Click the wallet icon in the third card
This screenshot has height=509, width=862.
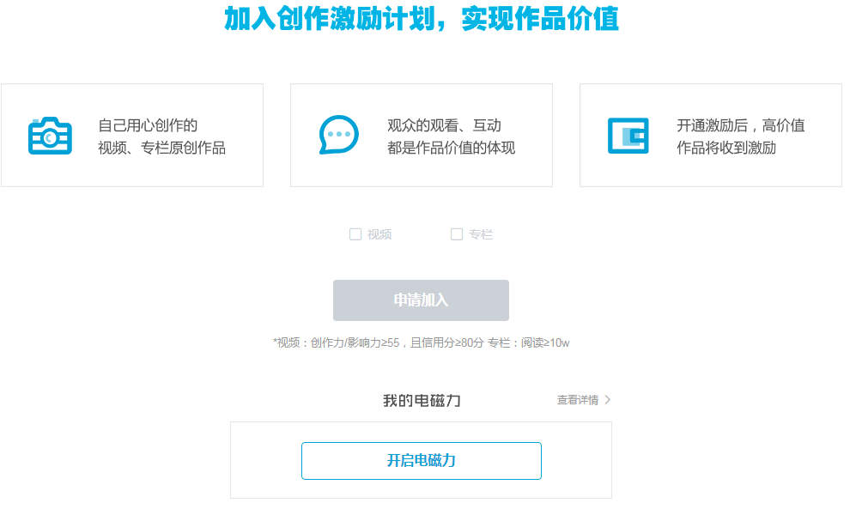tap(628, 136)
